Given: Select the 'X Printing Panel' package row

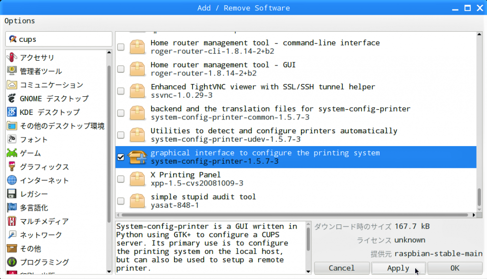Looking at the screenshot, I should point(296,179).
